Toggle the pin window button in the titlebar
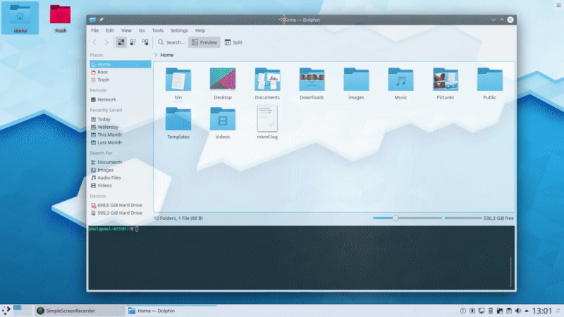Image resolution: width=564 pixels, height=317 pixels. tap(102, 20)
